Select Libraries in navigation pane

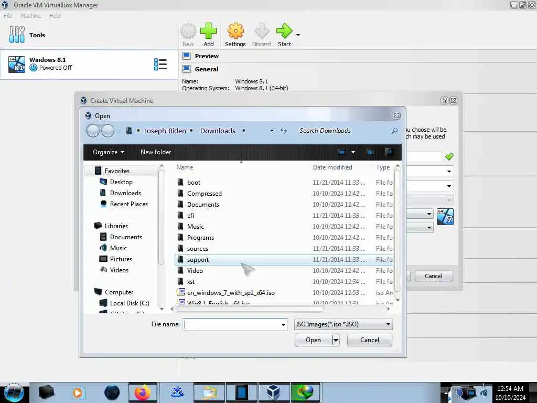click(116, 226)
